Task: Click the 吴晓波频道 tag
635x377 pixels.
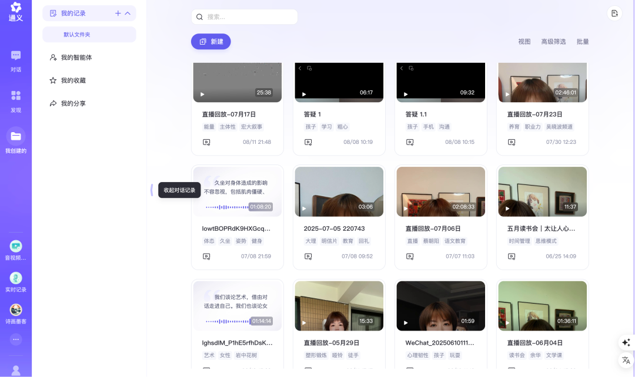Action: click(559, 127)
